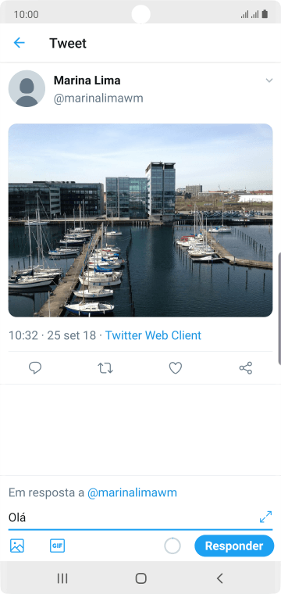Tap the @marinalimawm mention in the reply header

pyautogui.click(x=132, y=492)
